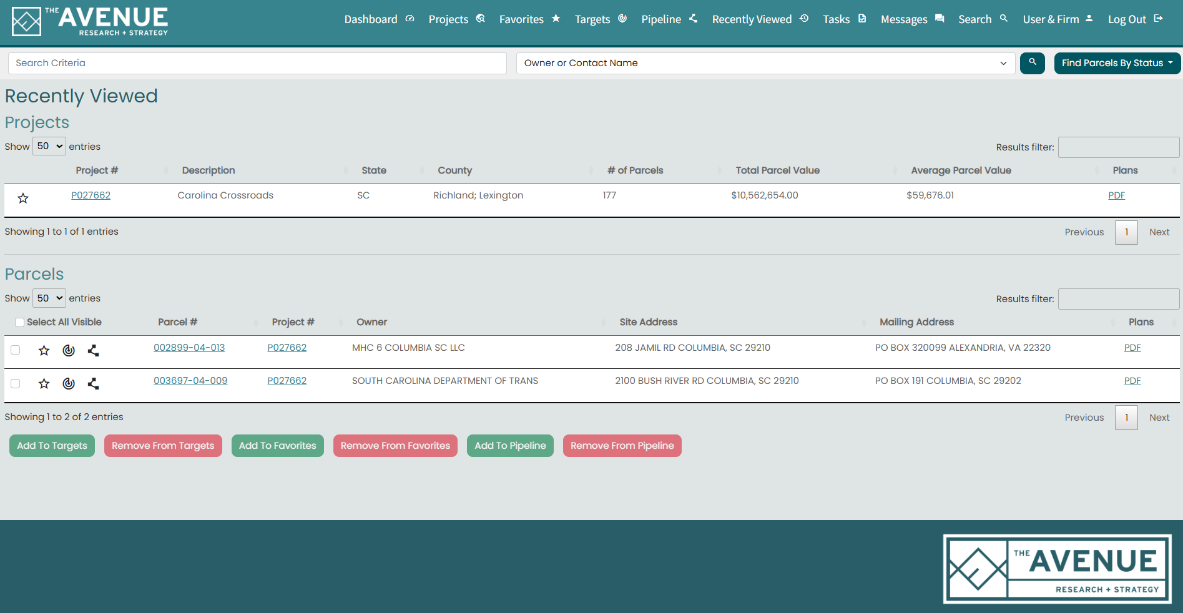Screen dimensions: 1183x613
Task: Star parcel 002899-04-013 as favorite
Action: point(44,350)
